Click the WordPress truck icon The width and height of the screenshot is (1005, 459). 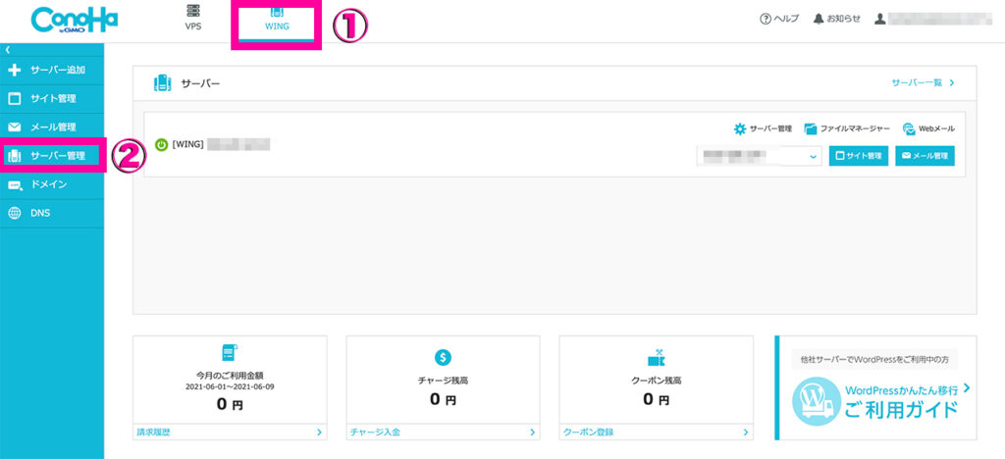(x=816, y=401)
